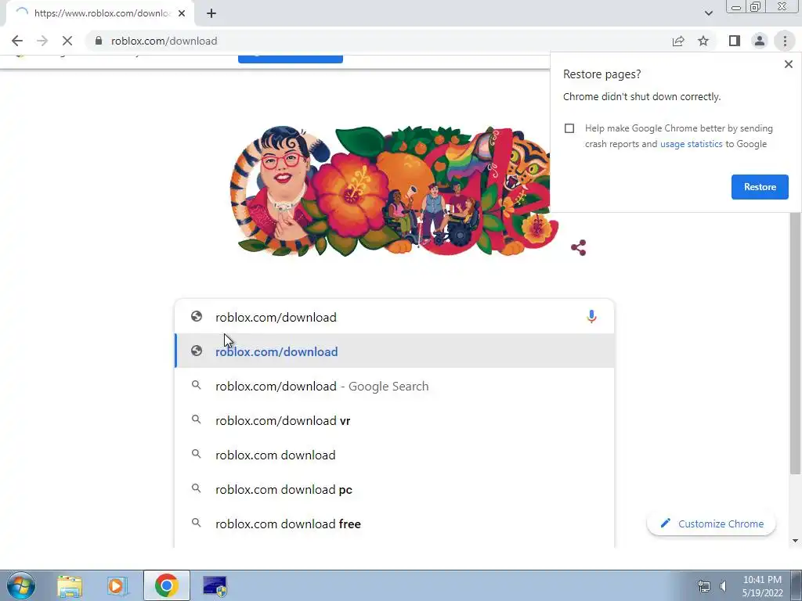Click the Google doodle image
The height and width of the screenshot is (601, 802).
point(394,192)
